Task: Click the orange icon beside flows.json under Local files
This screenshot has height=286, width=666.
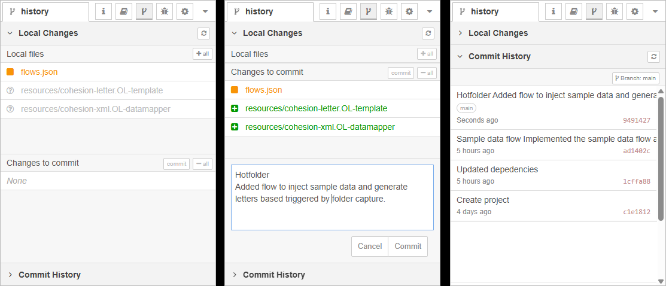Action: tap(10, 72)
